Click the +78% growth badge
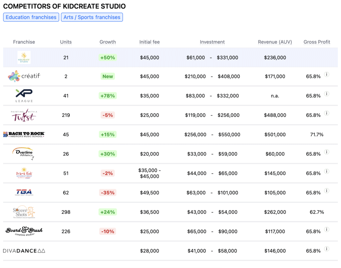 click(108, 96)
